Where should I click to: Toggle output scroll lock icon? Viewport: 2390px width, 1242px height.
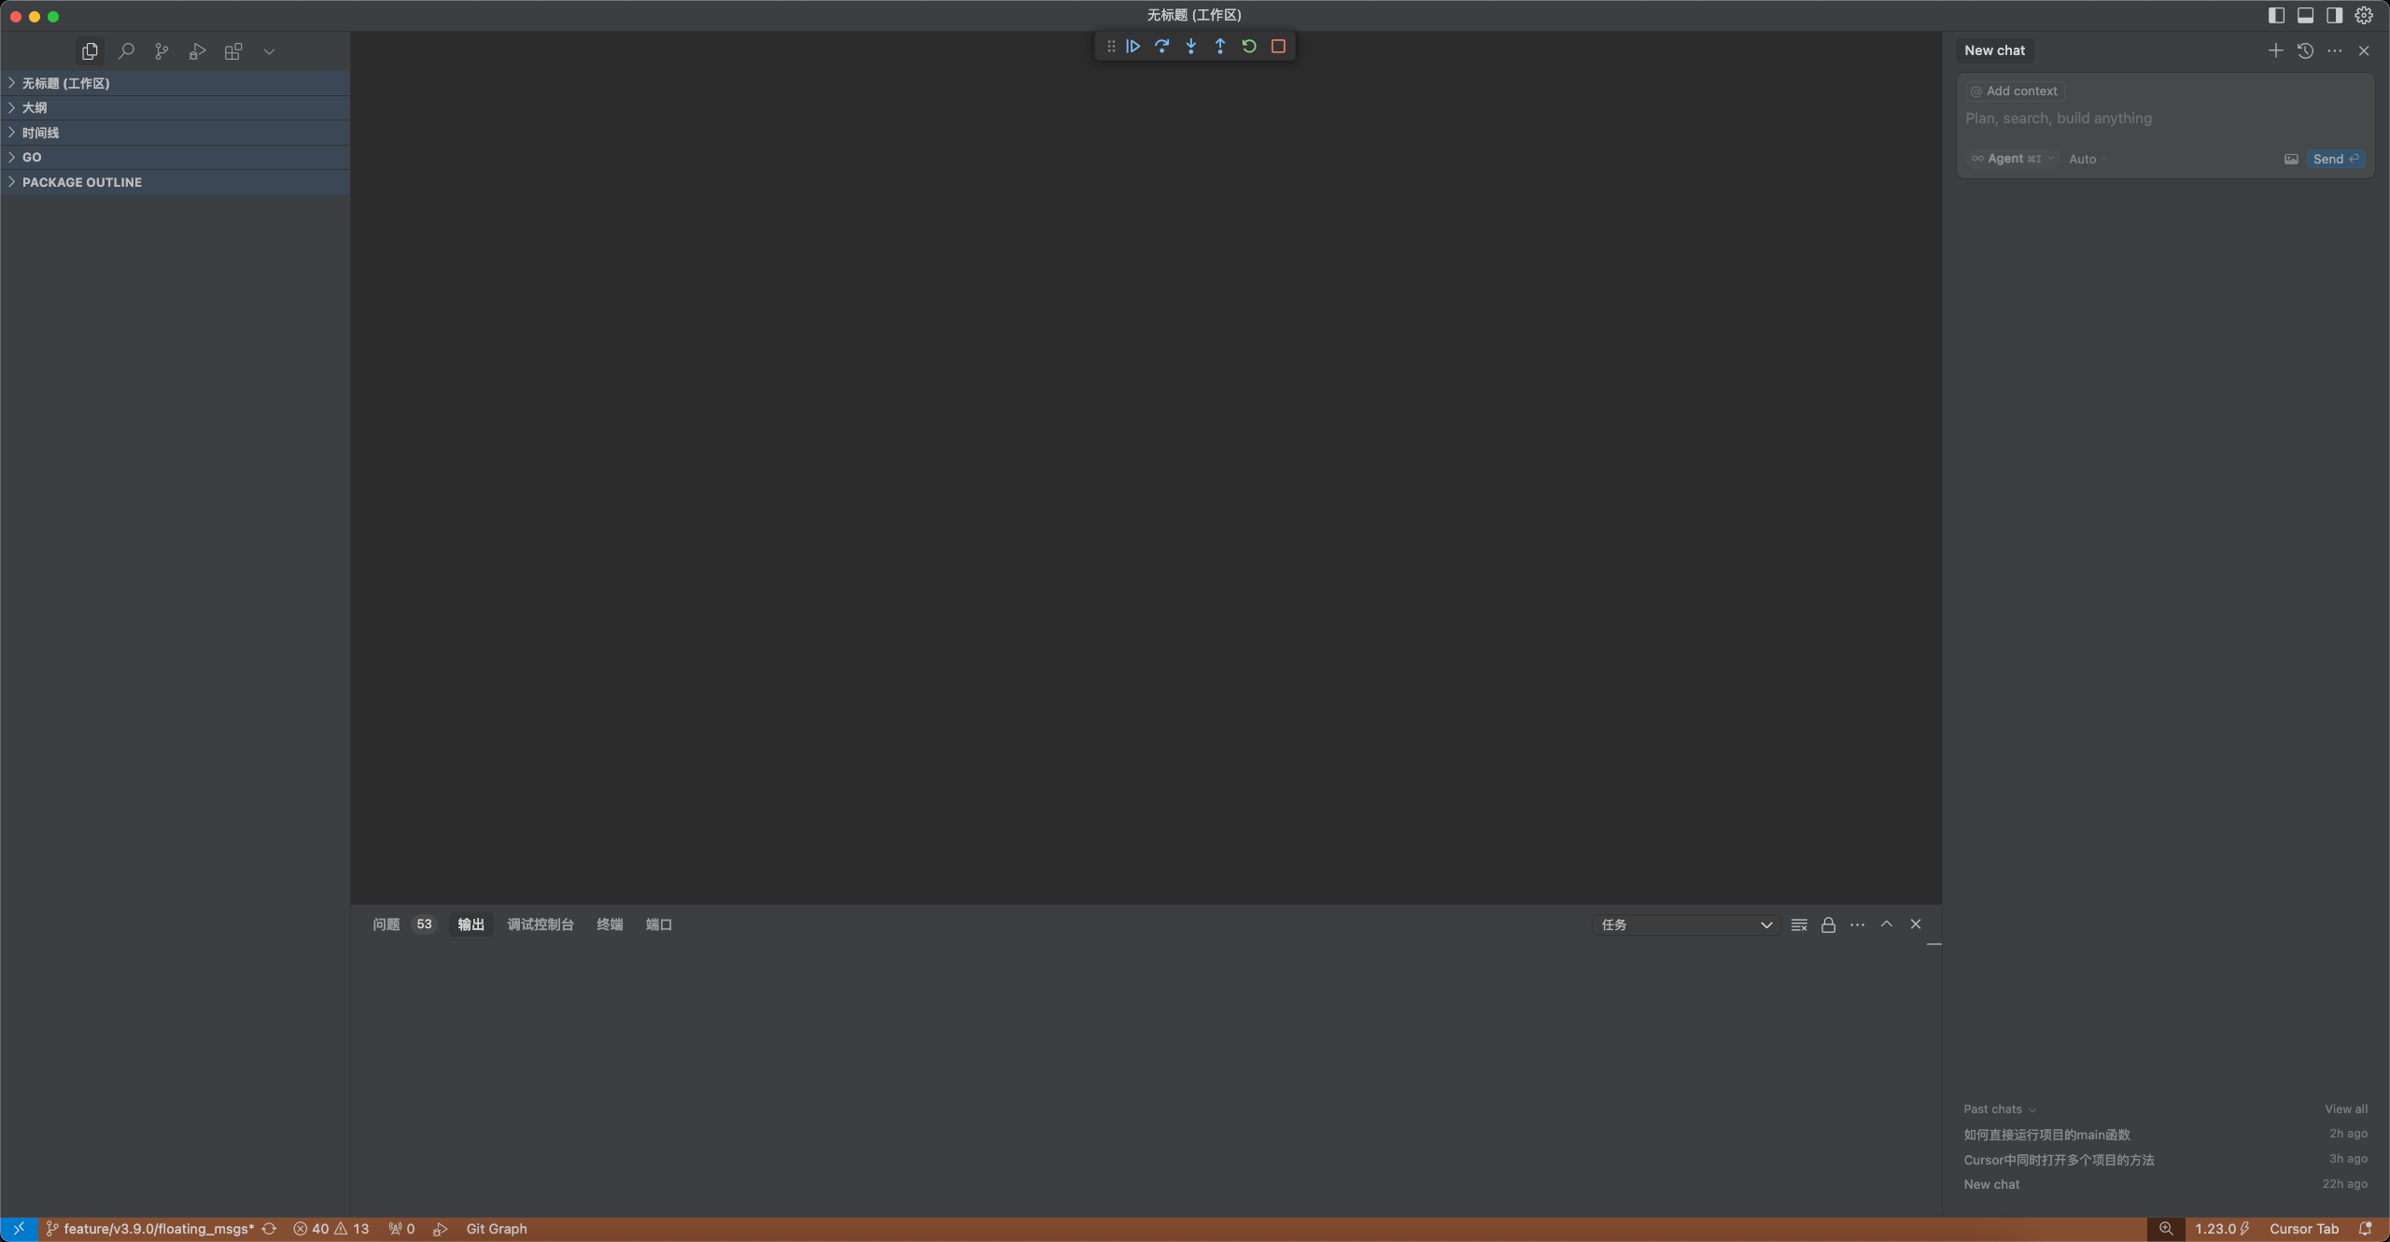[1828, 924]
